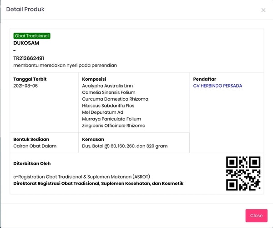273x228 pixels.
Task: Click the product QR code
Action: (243, 174)
